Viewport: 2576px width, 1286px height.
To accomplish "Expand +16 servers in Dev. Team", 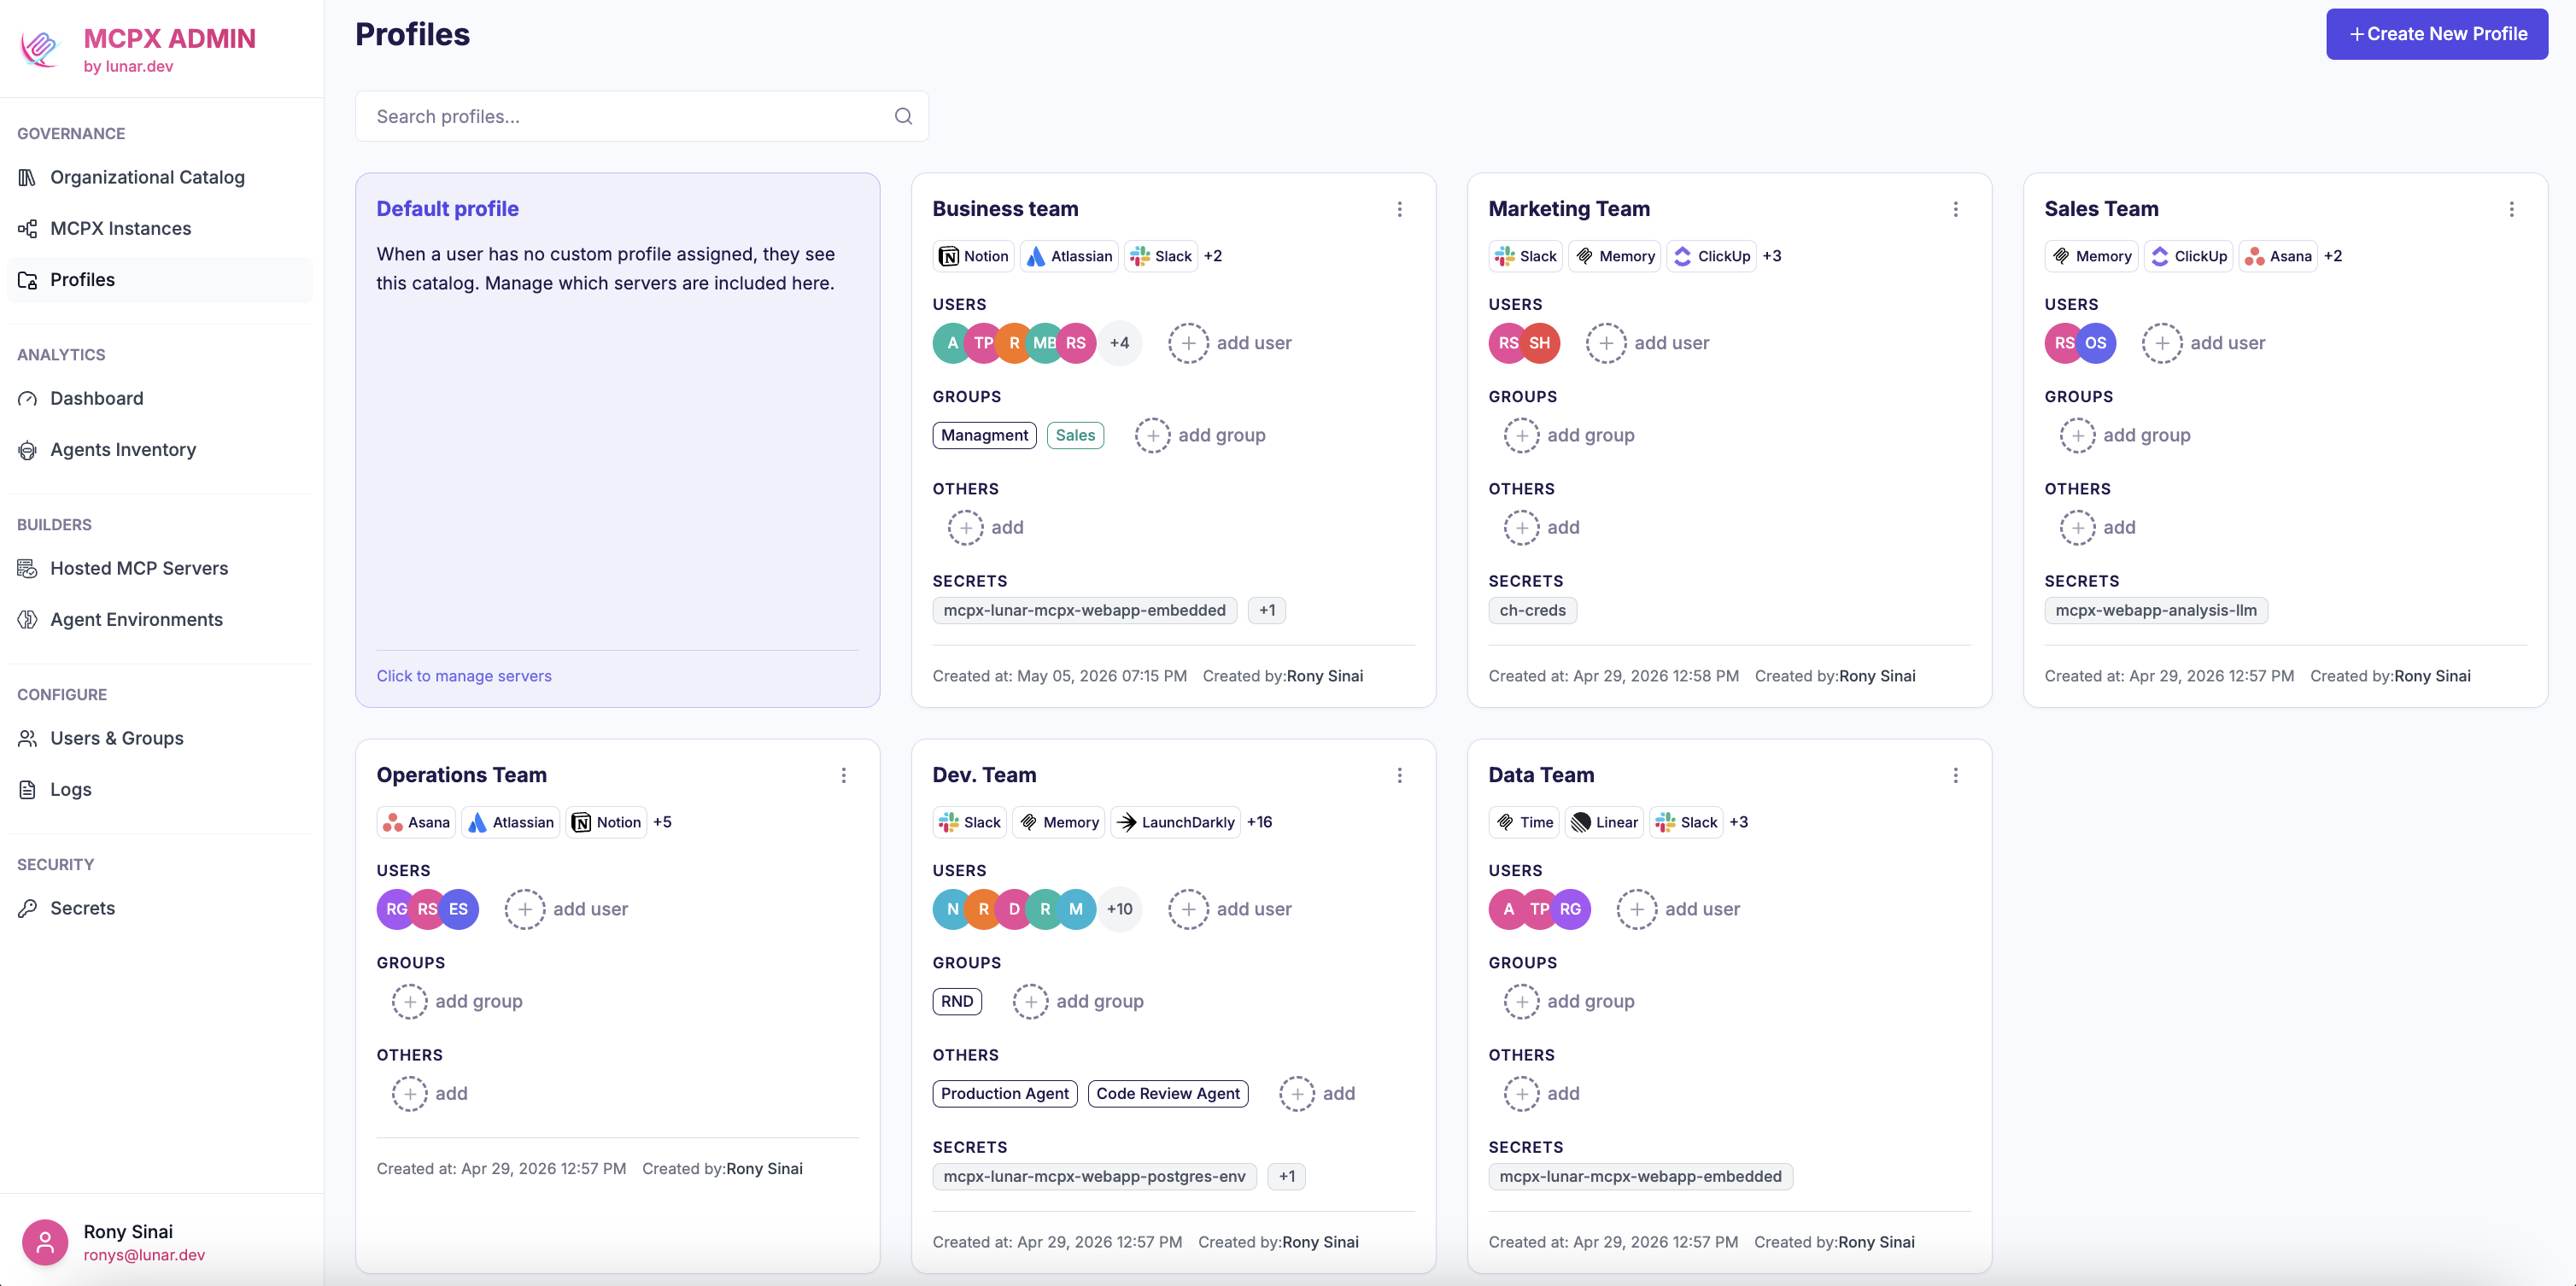I will [x=1259, y=822].
